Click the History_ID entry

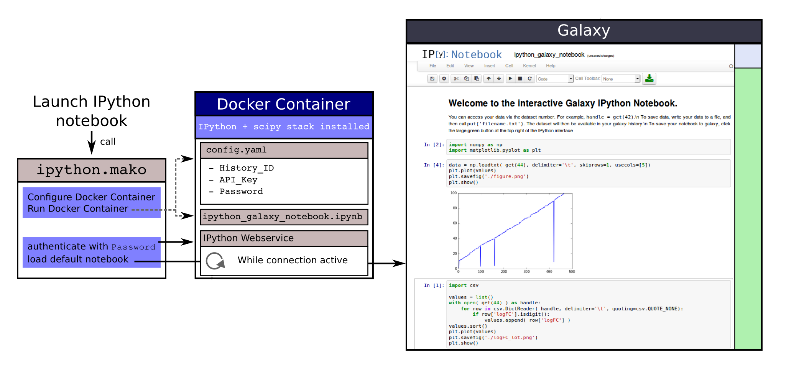(247, 168)
